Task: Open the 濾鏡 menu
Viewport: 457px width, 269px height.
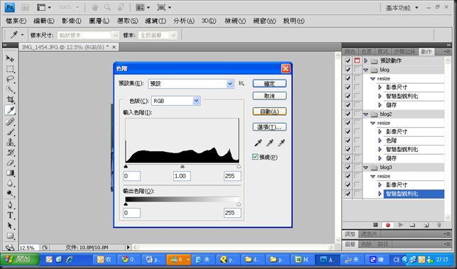Action: pos(155,21)
